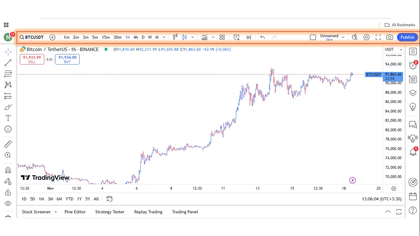Open the object tree layers panel
The image size is (420, 236).
413,93
